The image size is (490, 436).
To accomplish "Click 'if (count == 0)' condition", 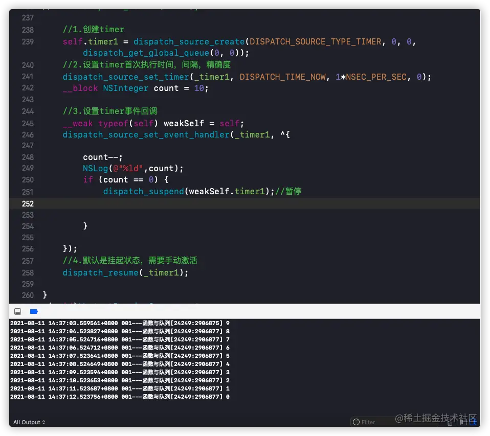I will click(x=121, y=179).
